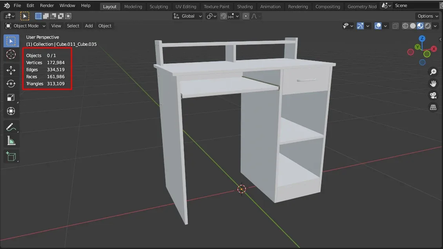
Task: Select the Cursor tool
Action: 11,55
